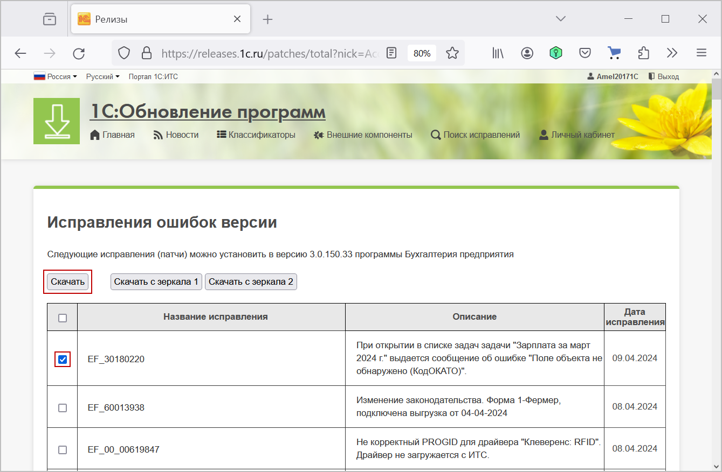The width and height of the screenshot is (722, 472).
Task: Open Поиск исправлений menu item
Action: pyautogui.click(x=475, y=135)
